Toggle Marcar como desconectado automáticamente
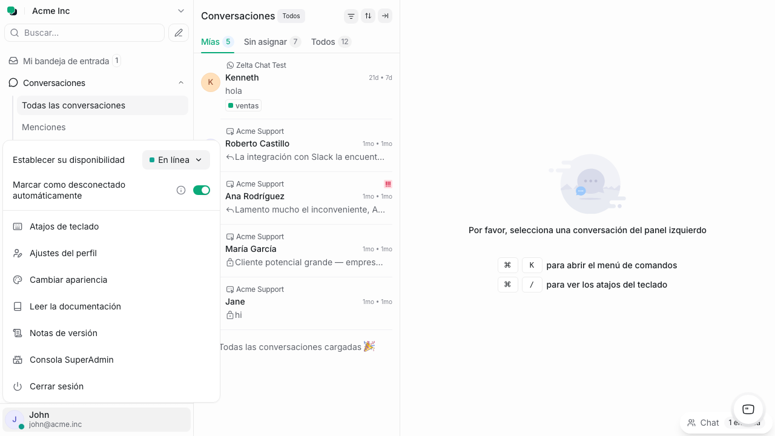Viewport: 775px width, 436px height. click(202, 190)
